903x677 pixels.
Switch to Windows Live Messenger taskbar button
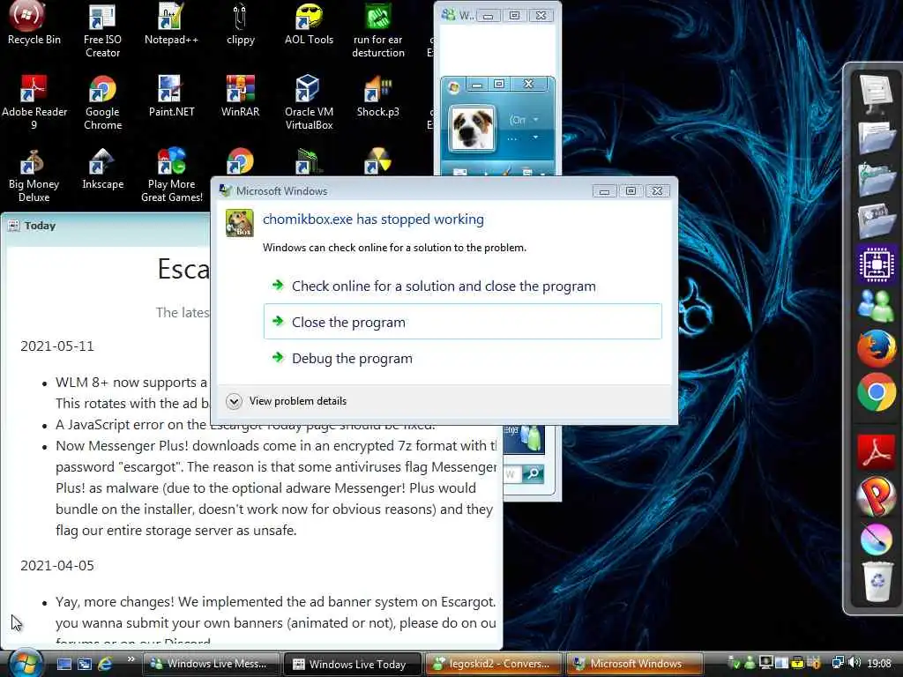pyautogui.click(x=211, y=664)
